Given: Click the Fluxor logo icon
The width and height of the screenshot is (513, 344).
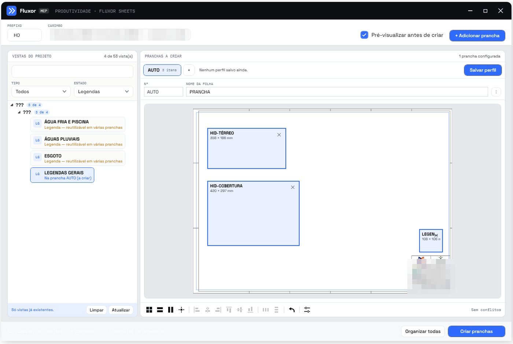Looking at the screenshot, I should pyautogui.click(x=12, y=11).
